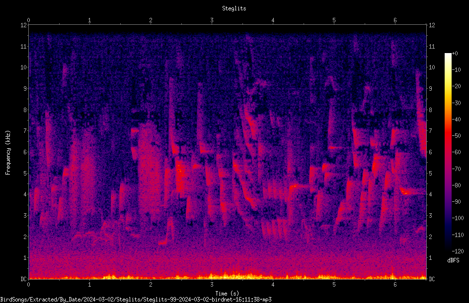Click the 12 kHz label on the left axis
The width and height of the screenshot is (469, 303).
coord(23,25)
